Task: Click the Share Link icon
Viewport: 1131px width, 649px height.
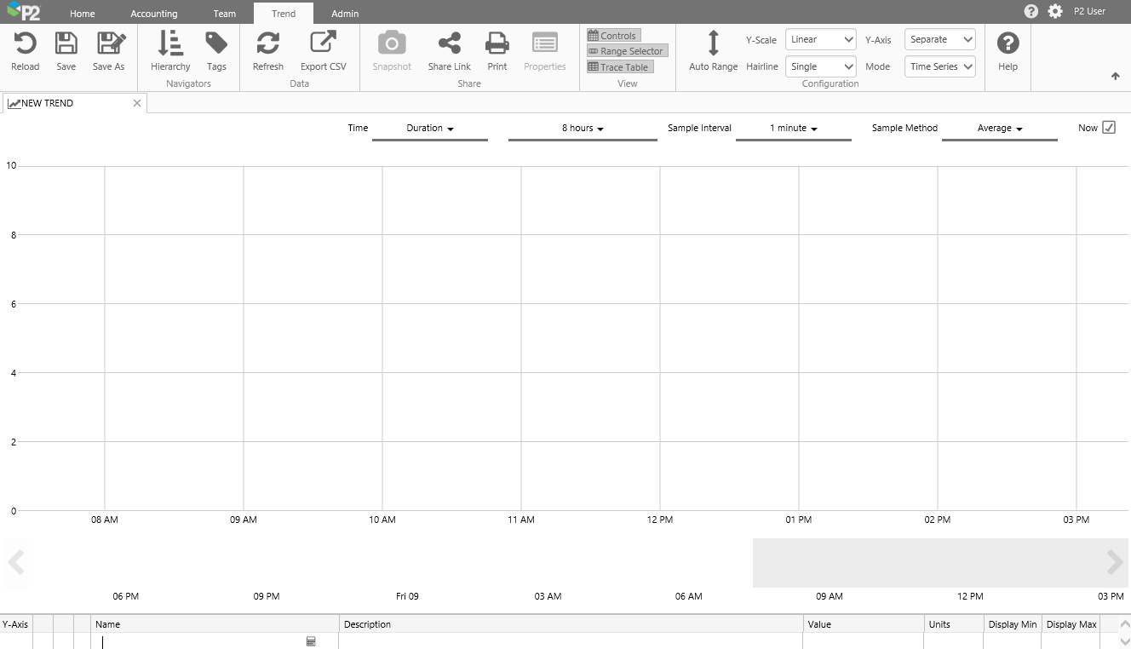Action: pyautogui.click(x=449, y=44)
